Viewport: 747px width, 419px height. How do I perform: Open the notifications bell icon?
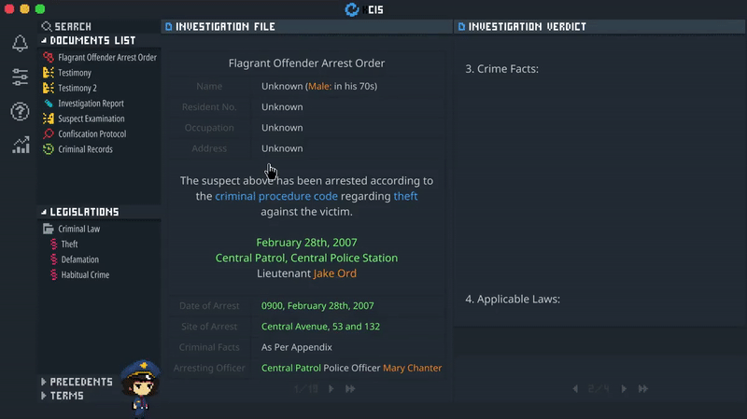click(20, 44)
